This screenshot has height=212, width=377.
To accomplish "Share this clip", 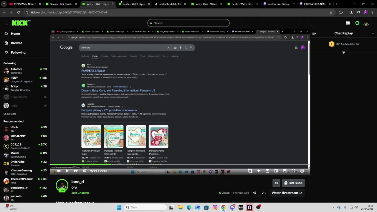I will pos(254,193).
